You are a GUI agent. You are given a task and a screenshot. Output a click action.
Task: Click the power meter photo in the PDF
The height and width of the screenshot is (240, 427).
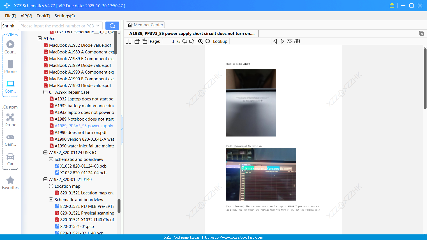pyautogui.click(x=261, y=174)
